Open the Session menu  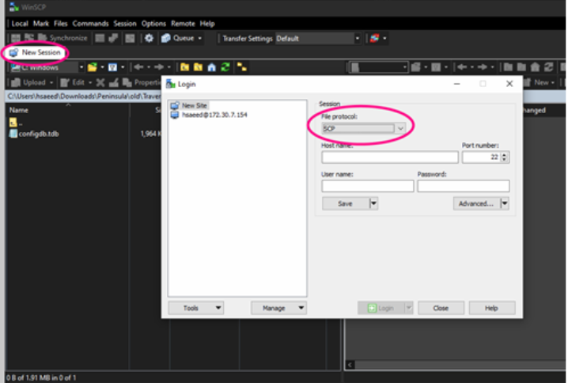pos(125,24)
